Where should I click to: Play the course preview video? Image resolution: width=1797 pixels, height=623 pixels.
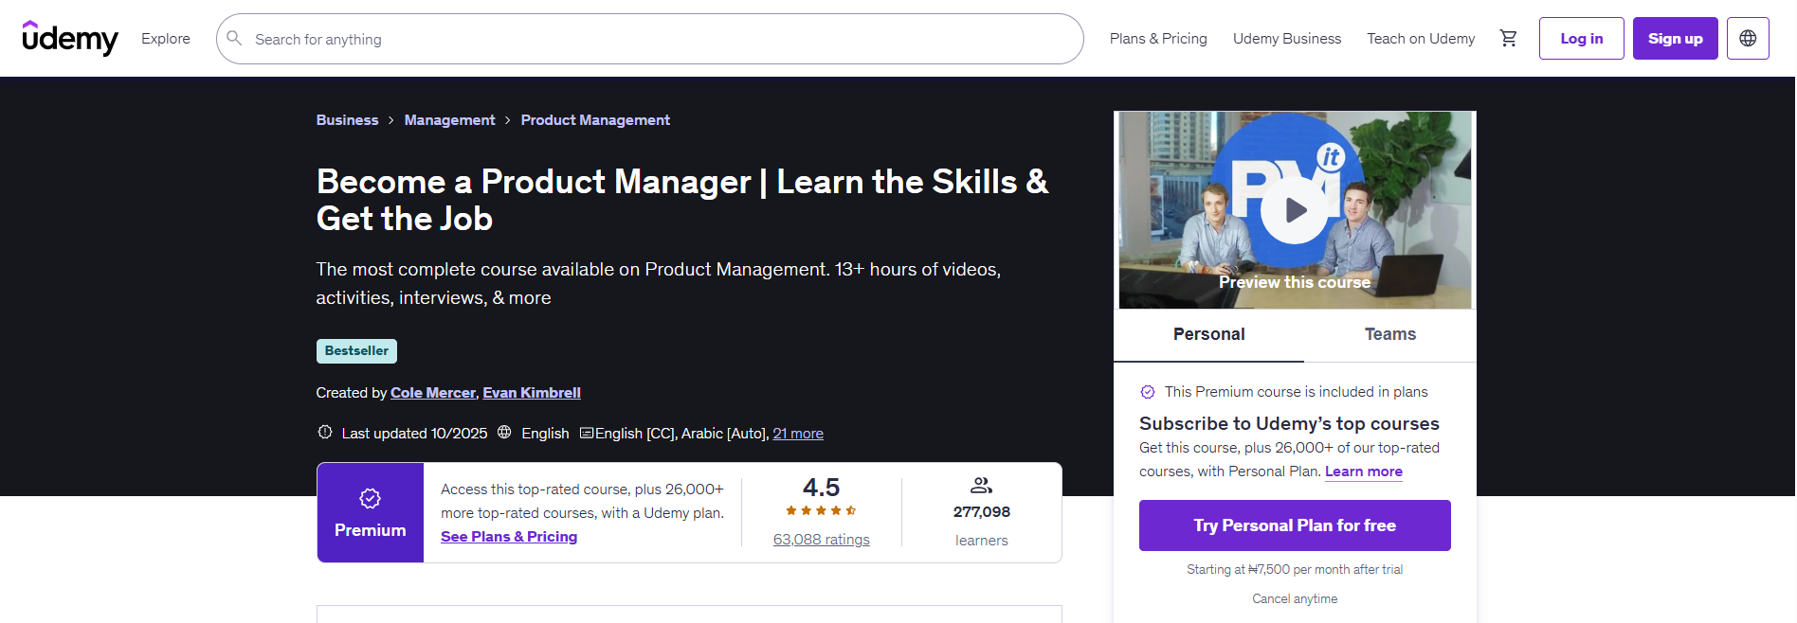(1295, 210)
